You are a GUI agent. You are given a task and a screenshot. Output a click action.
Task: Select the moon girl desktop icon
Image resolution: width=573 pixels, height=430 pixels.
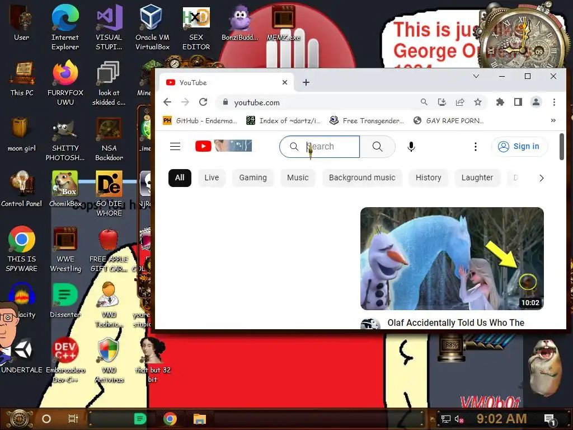point(22,134)
